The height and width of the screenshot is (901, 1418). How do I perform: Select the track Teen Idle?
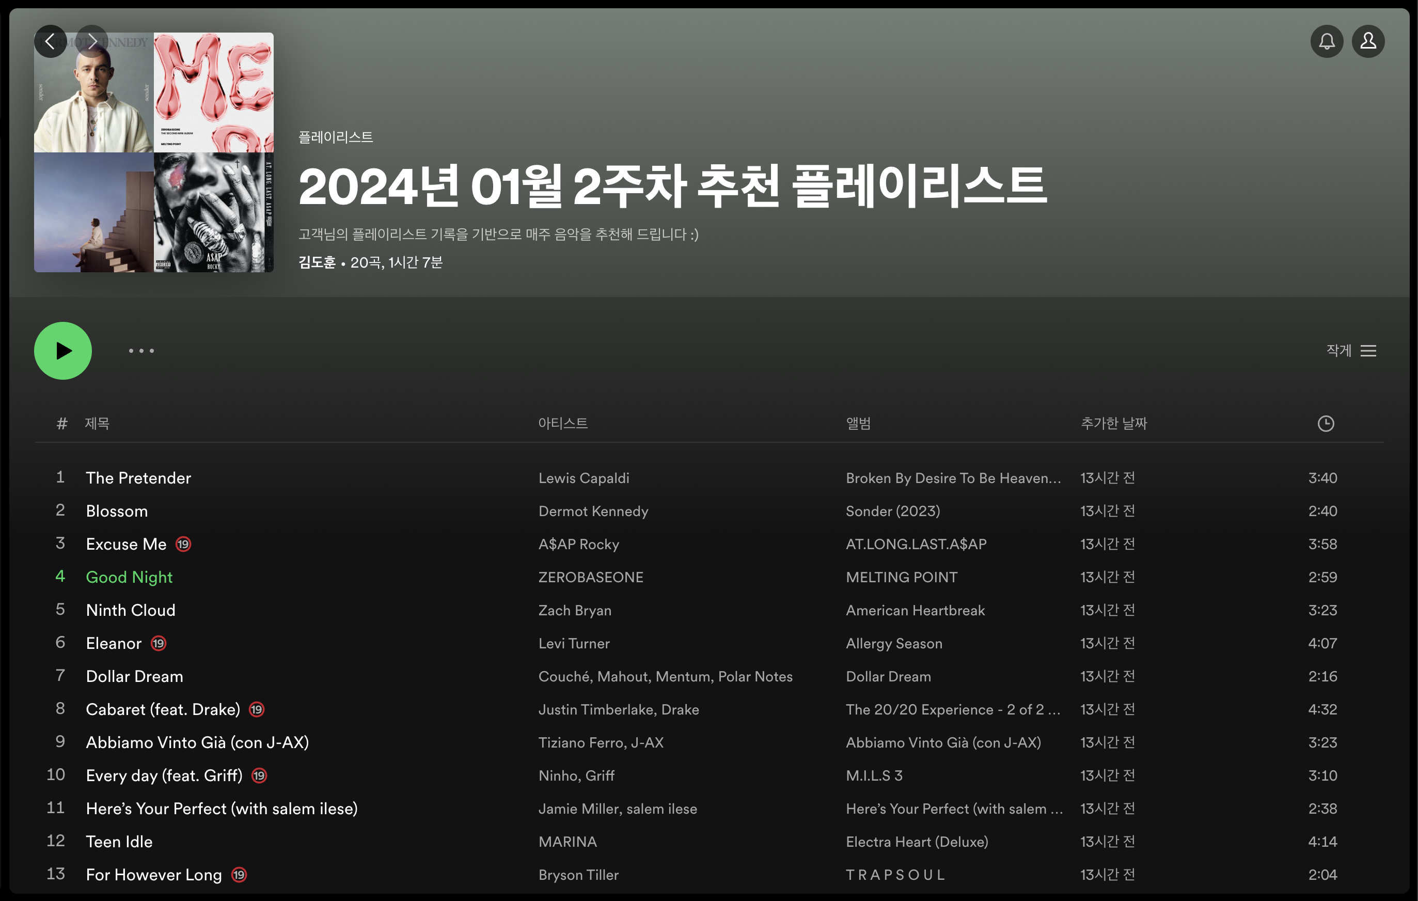click(119, 842)
